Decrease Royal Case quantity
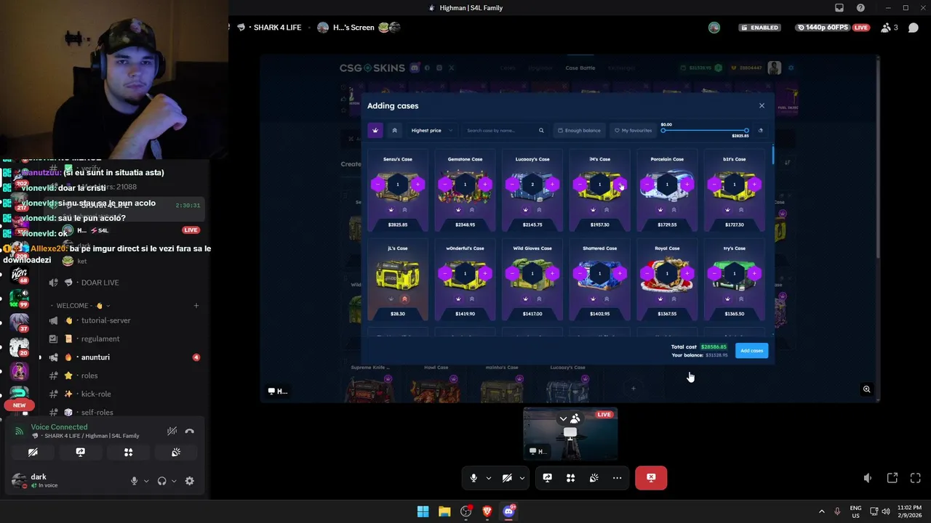 [647, 274]
